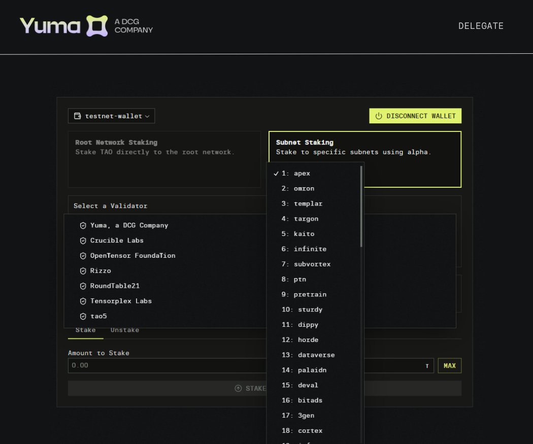Open the testnet-wallet dropdown
Screen dimensions: 533x444
pos(112,116)
